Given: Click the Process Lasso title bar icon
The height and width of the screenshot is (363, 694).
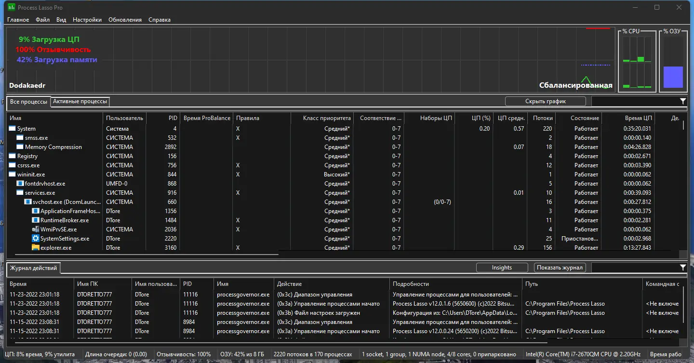Looking at the screenshot, I should pos(12,7).
